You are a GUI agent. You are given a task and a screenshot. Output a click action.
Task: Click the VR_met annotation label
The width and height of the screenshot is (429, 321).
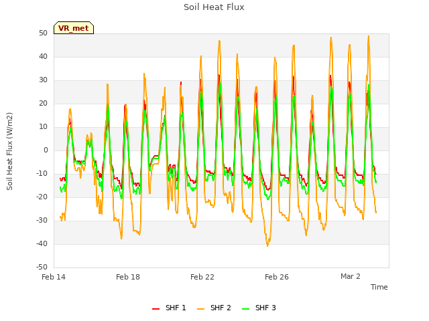coord(74,28)
